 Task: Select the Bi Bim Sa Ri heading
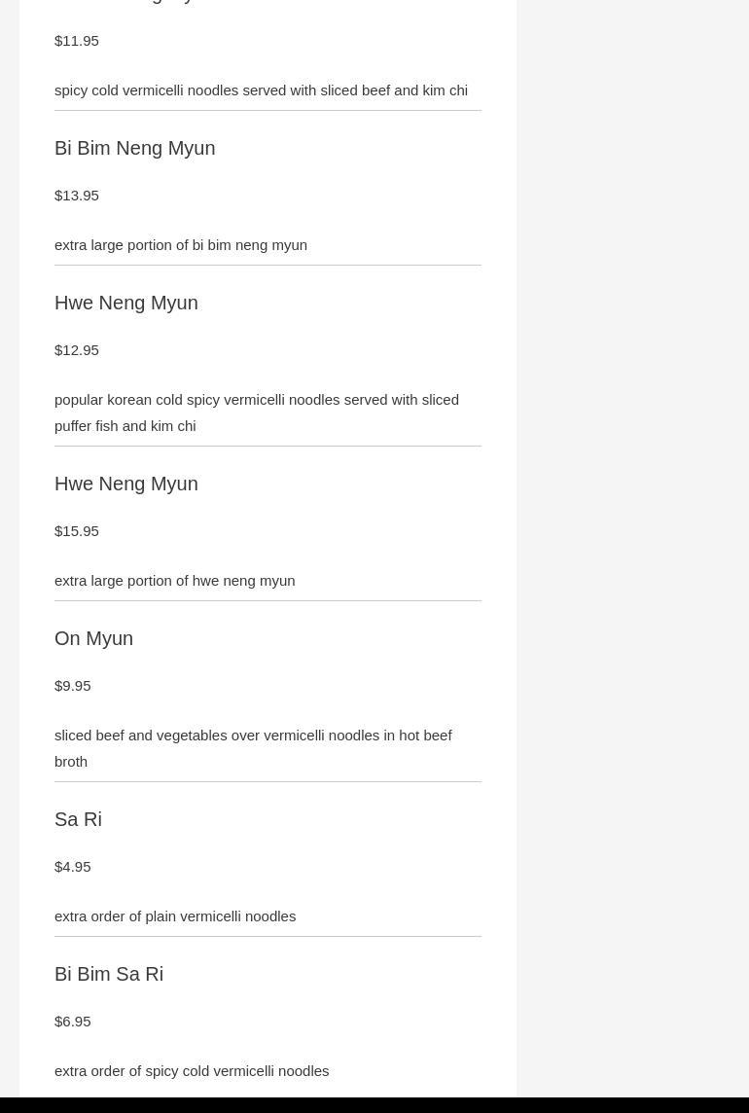click(x=109, y=974)
